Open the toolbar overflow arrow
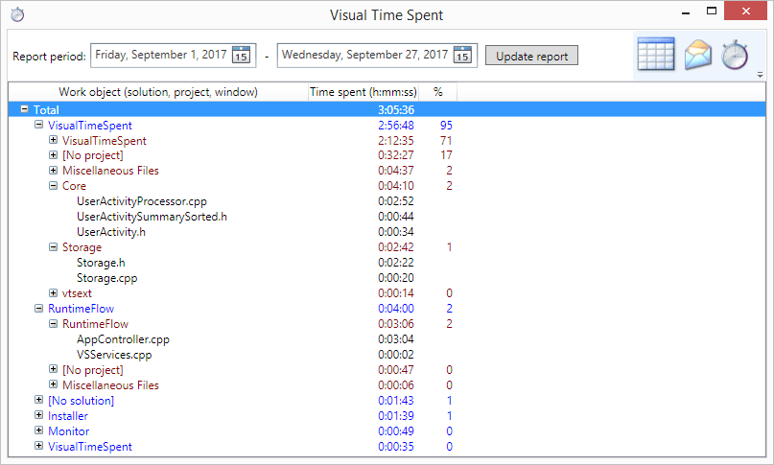 coord(760,75)
